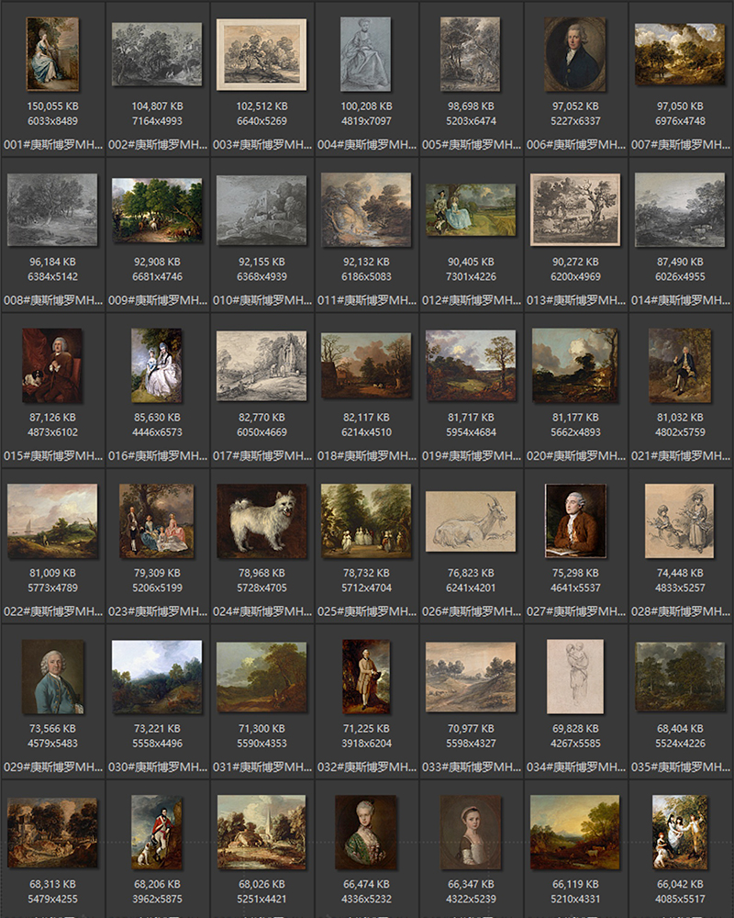Click the 015 portrait of man with black dog

(x=52, y=365)
